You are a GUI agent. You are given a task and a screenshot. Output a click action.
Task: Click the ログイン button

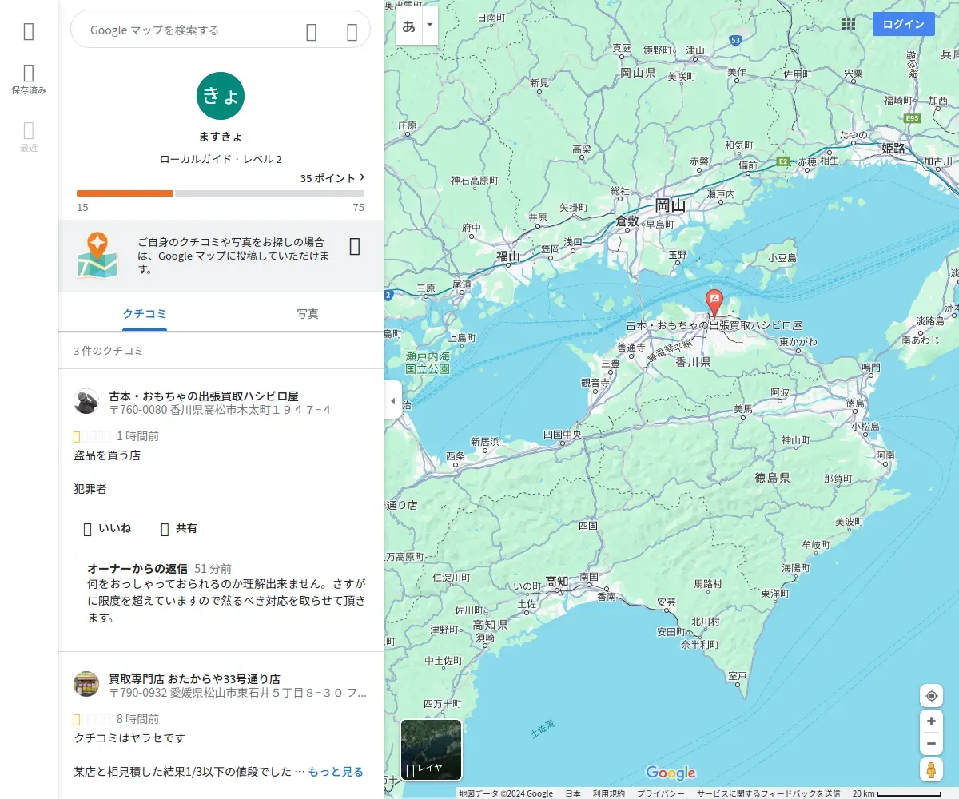(904, 24)
